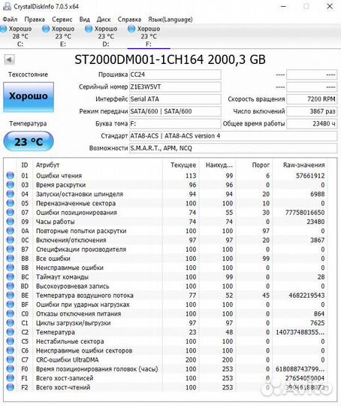
Task: Click status icon for Переназначенные сектора row
Action: coord(11,203)
